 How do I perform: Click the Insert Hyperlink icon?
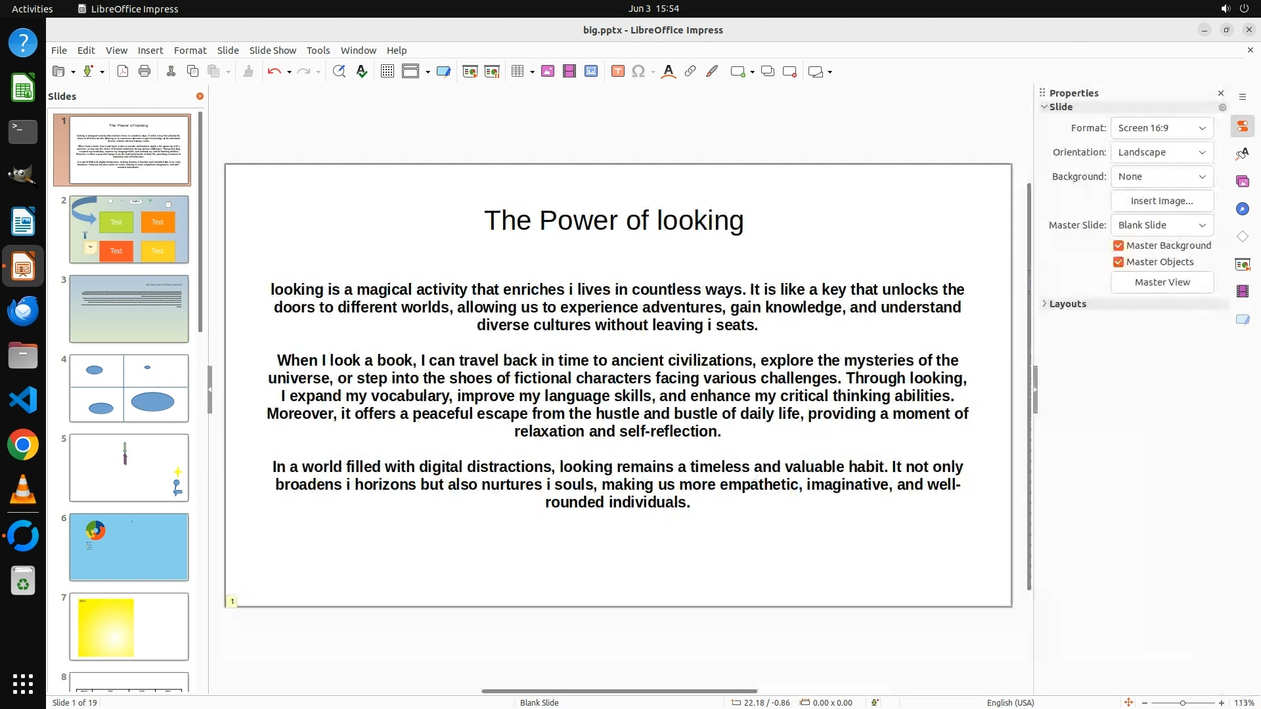click(x=690, y=72)
